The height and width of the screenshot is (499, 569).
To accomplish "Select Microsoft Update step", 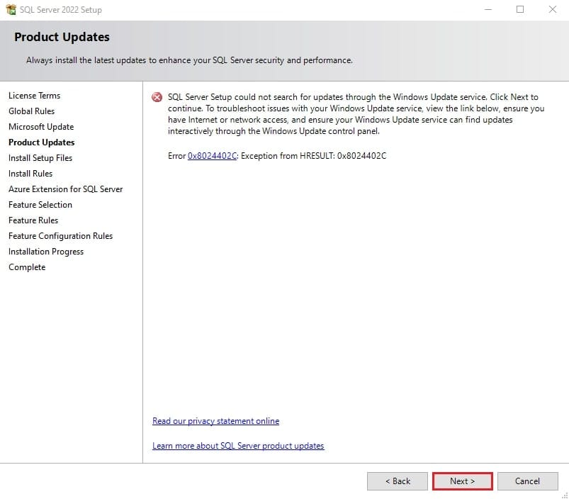I will pyautogui.click(x=41, y=127).
